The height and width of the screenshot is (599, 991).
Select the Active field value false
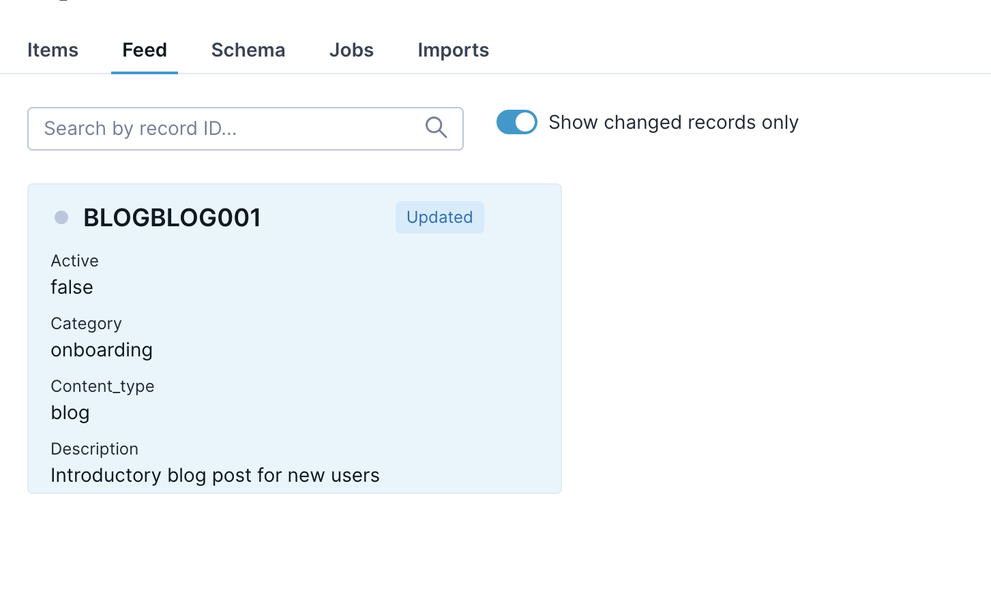pos(71,287)
